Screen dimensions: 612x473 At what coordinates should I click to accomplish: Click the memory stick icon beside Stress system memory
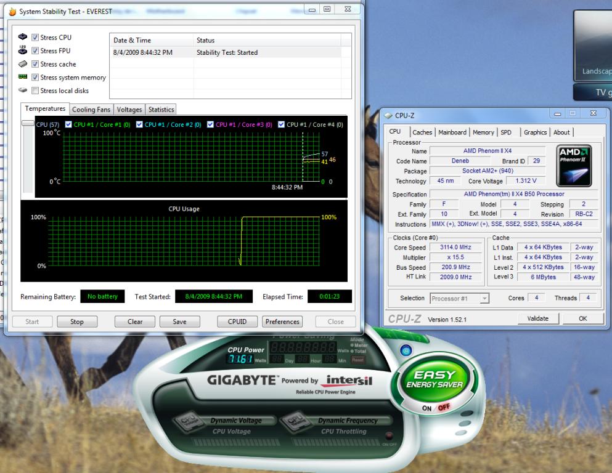23,78
